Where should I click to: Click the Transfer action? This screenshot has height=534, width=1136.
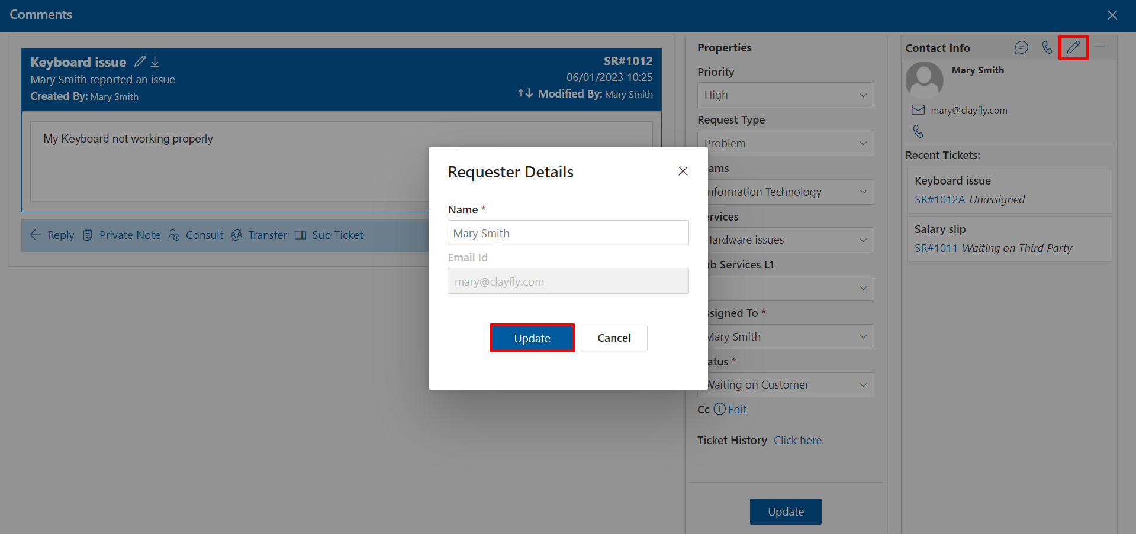(x=259, y=235)
